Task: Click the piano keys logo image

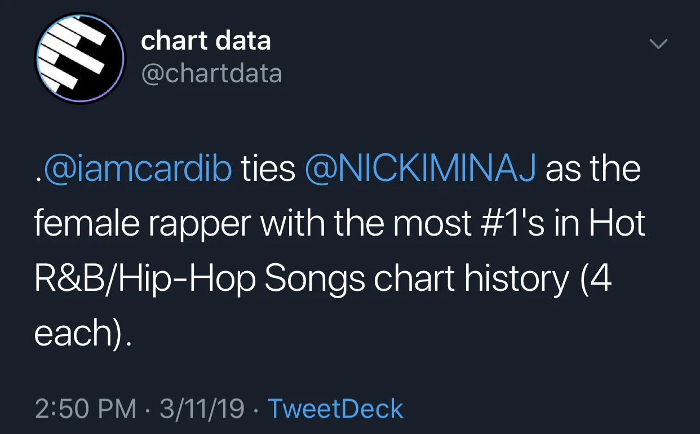Action: point(80,57)
